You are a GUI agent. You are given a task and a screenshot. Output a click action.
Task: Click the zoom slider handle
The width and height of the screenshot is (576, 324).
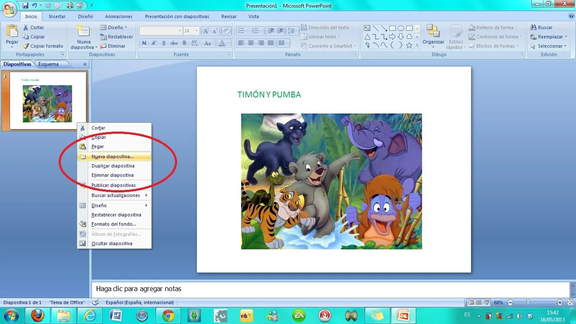(528, 302)
